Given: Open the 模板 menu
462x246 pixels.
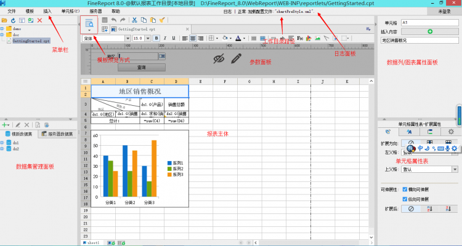Looking at the screenshot, I should click(x=30, y=11).
